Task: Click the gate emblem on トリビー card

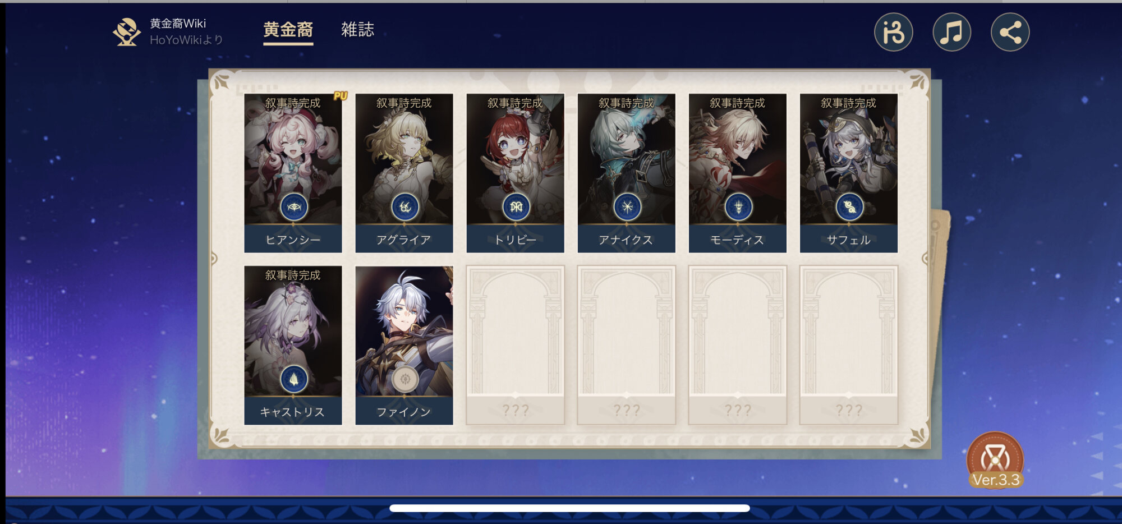Action: click(x=516, y=207)
